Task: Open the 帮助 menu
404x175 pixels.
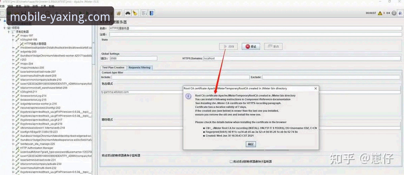Action: click(52, 6)
